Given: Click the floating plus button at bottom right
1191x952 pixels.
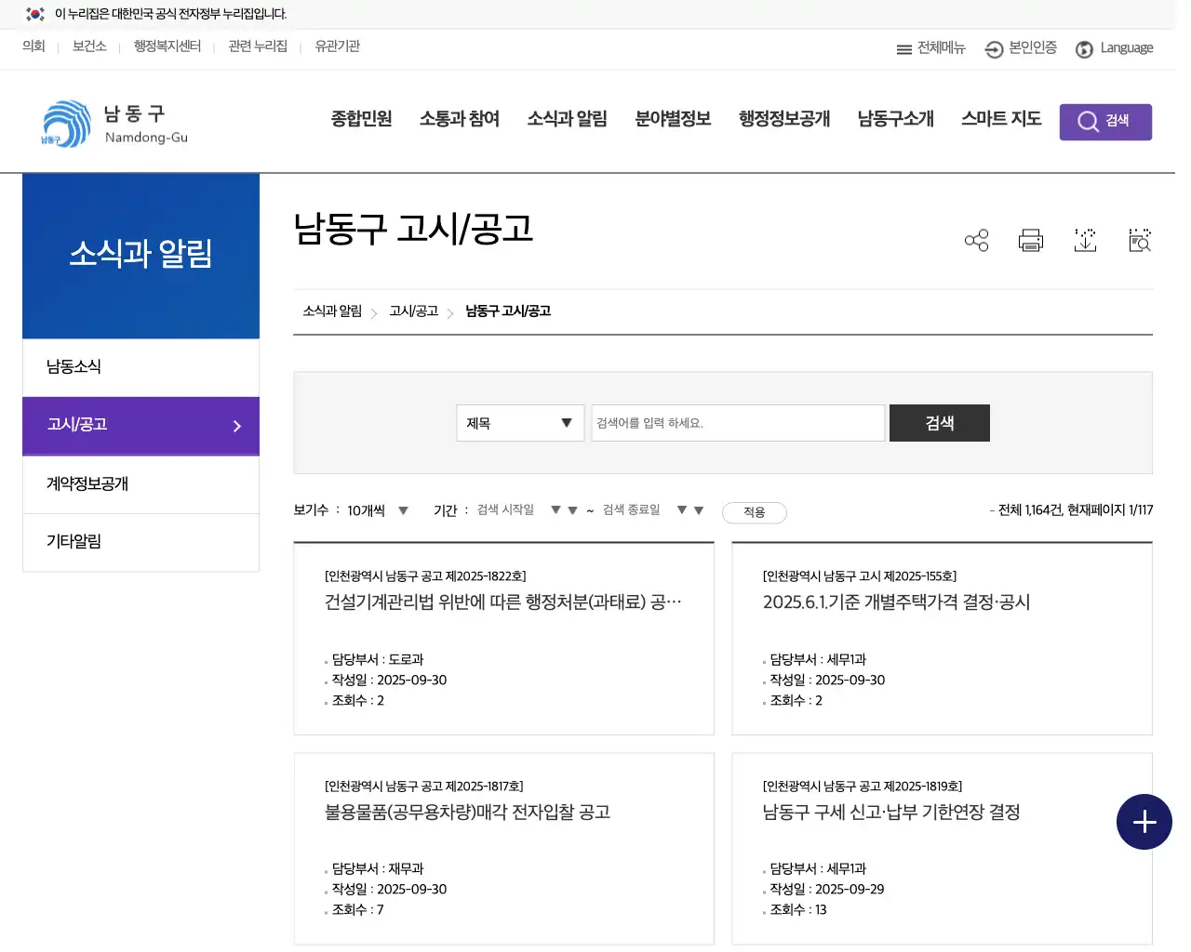Looking at the screenshot, I should 1144,822.
